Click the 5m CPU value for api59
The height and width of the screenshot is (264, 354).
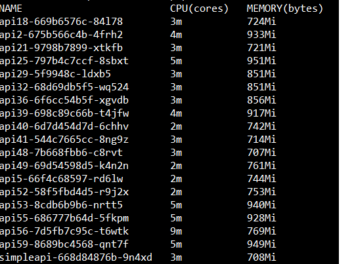pos(176,244)
